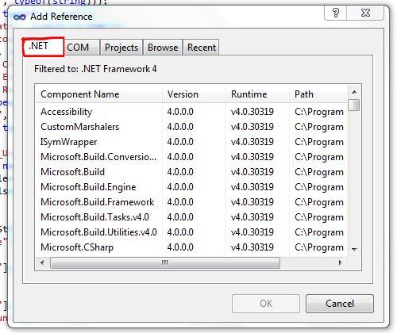The image size is (397, 333).
Task: Switch to the .NET tab
Action: pos(43,47)
